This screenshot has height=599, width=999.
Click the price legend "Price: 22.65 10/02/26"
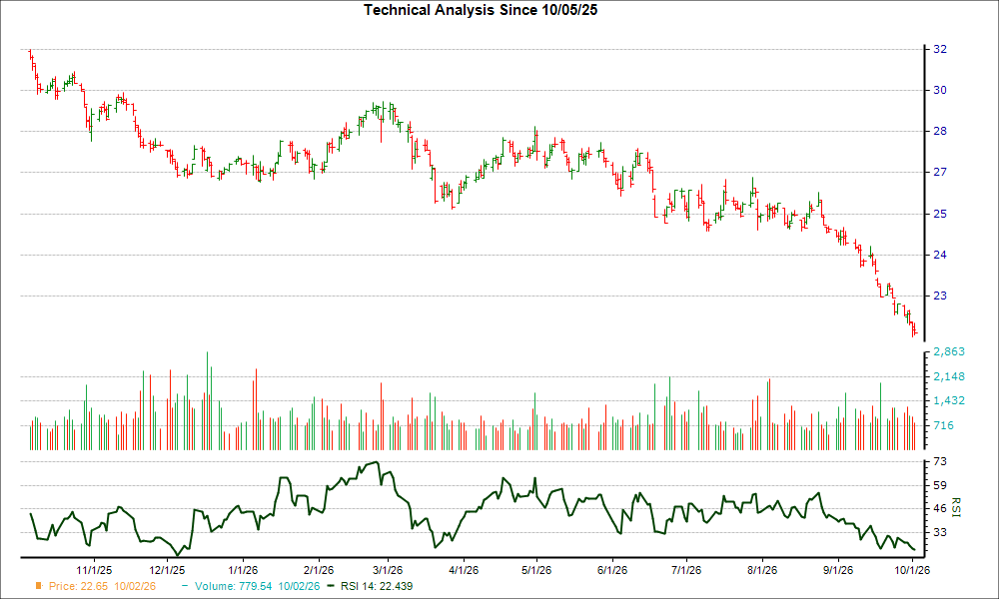[x=102, y=586]
